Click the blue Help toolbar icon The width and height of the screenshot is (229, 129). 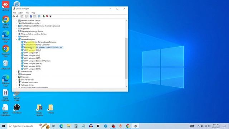(31, 16)
